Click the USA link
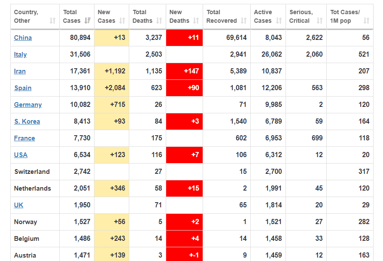Screen dimensions: 383x261 click(21, 155)
